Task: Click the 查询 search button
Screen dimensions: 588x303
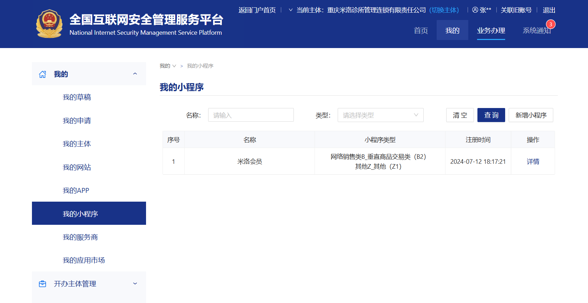Action: pos(491,115)
